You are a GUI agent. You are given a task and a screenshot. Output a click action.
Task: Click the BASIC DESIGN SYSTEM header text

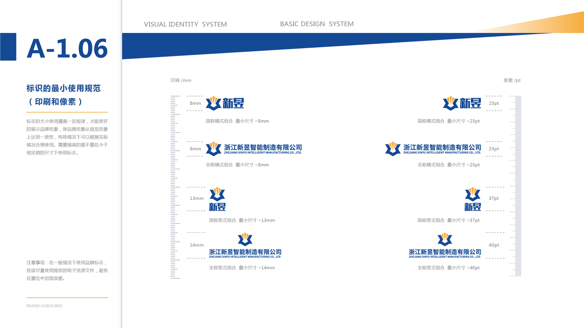click(317, 24)
